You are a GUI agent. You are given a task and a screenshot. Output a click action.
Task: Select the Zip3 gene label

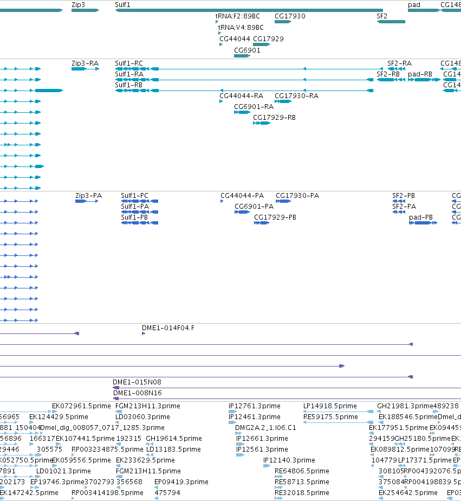(x=78, y=5)
